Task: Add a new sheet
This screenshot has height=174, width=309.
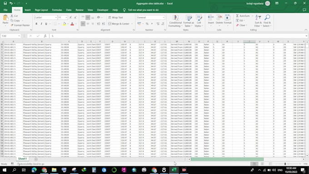Action: point(36,159)
